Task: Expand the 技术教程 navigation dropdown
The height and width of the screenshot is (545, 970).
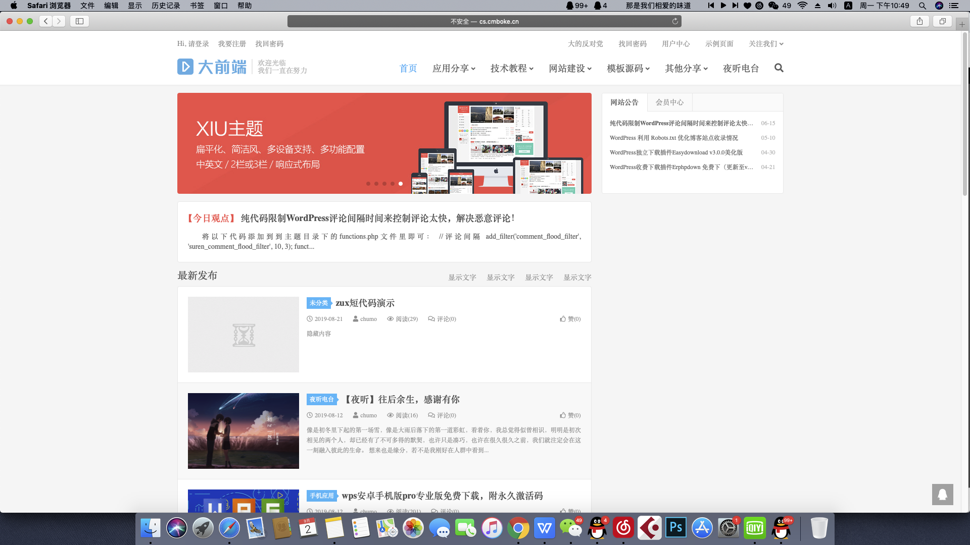Action: 512,68
